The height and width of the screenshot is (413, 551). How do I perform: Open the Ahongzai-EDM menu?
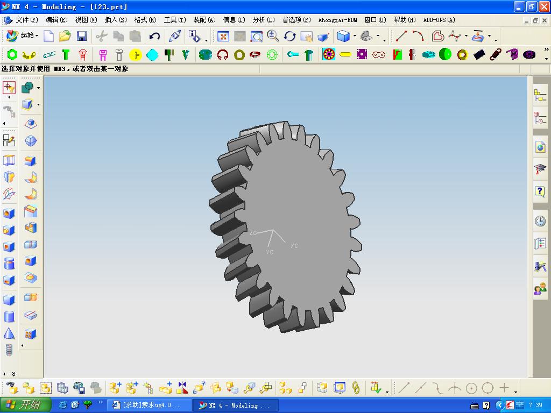[337, 20]
